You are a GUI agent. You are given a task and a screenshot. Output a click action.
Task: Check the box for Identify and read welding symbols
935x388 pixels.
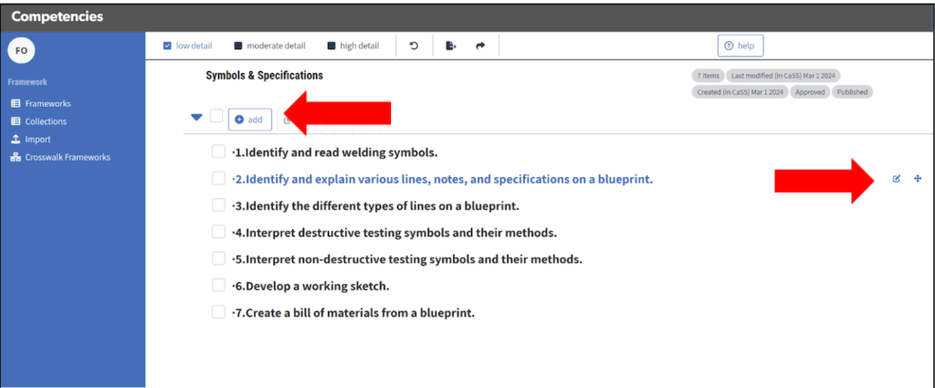218,152
